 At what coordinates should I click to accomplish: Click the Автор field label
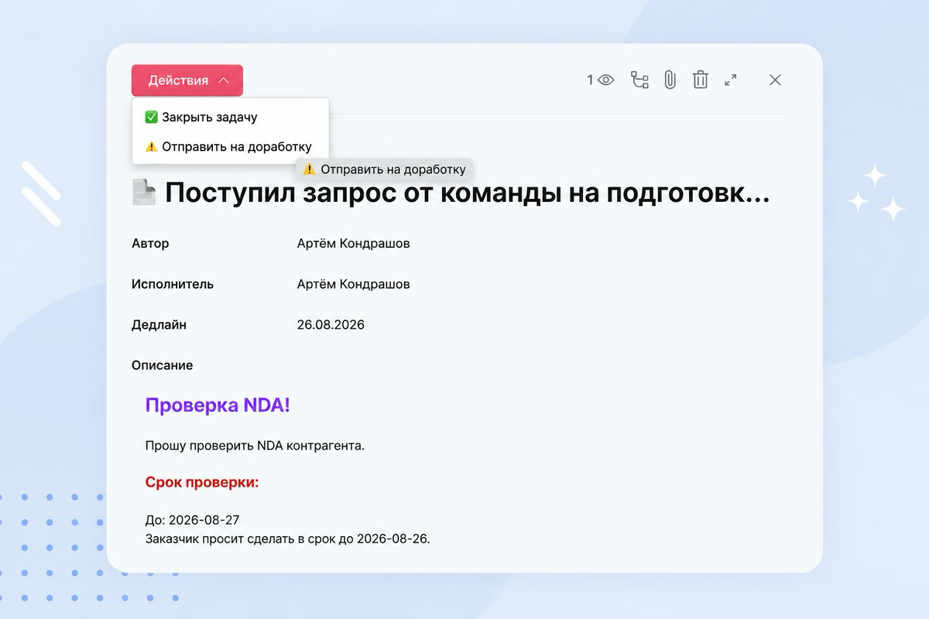click(150, 244)
